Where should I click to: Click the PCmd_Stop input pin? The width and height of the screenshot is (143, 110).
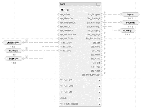click(x=58, y=50)
